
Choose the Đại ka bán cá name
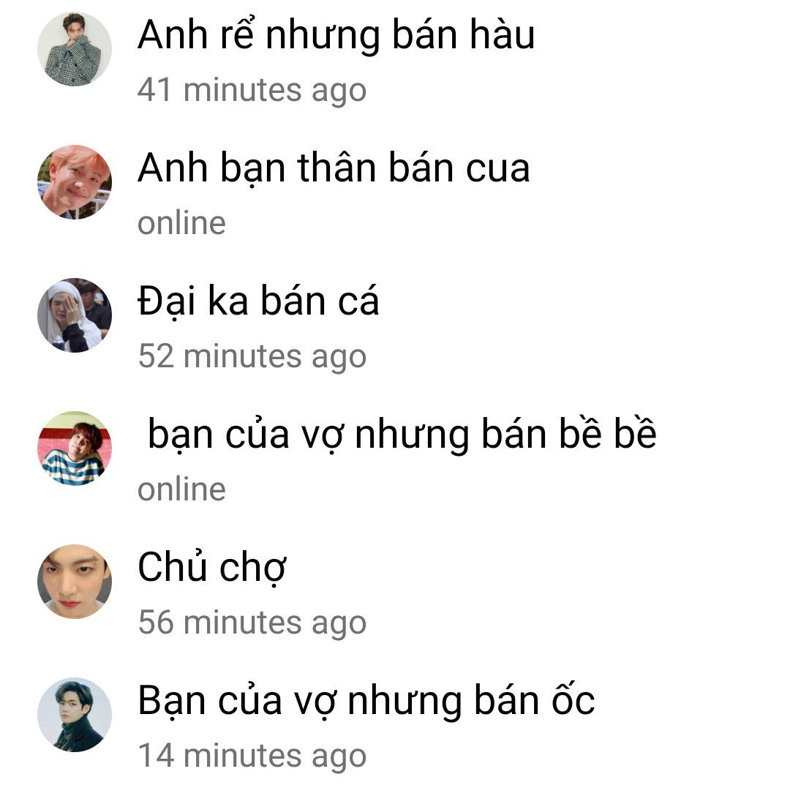[258, 301]
